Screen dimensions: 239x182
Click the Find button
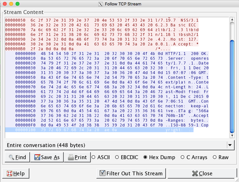pyautogui.click(x=17, y=157)
